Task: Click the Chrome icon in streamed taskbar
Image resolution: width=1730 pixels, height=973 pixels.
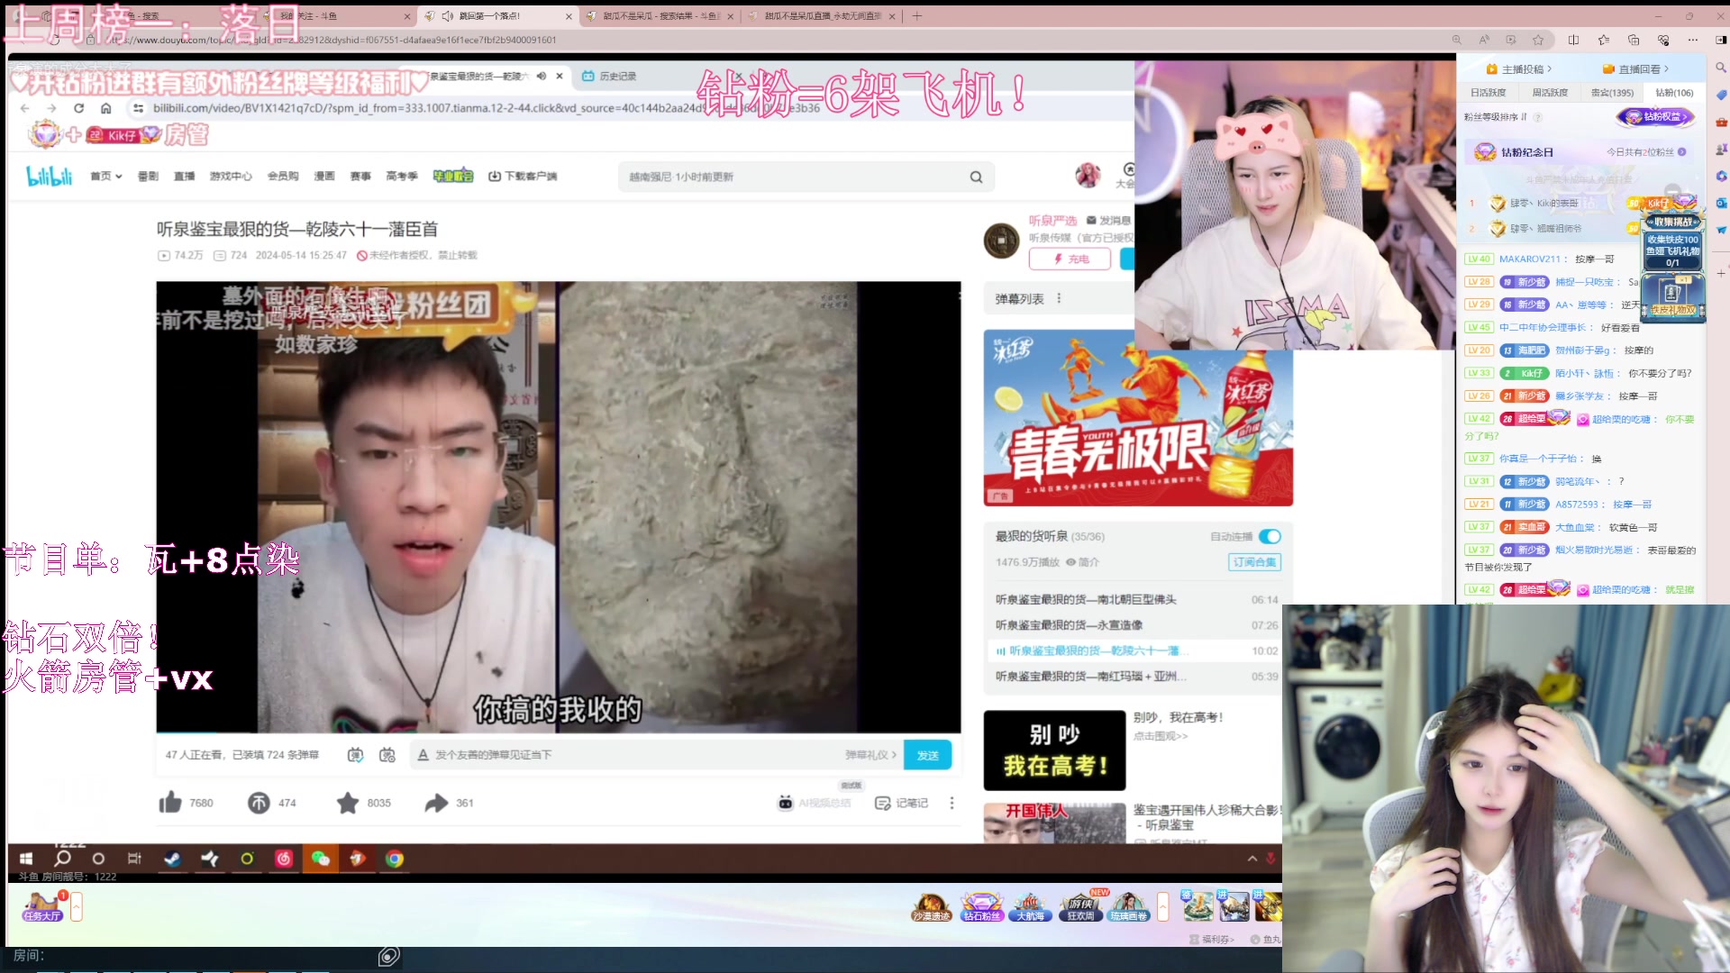Action: (395, 859)
